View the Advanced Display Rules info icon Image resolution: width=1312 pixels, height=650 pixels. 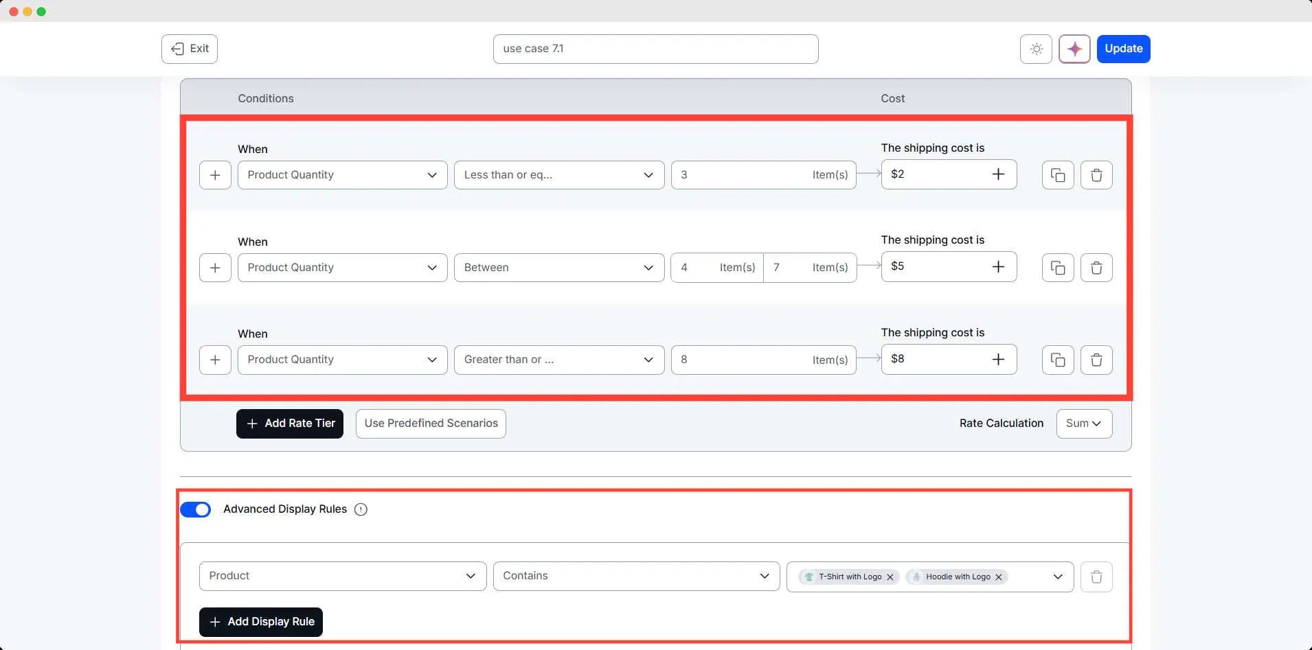(361, 509)
